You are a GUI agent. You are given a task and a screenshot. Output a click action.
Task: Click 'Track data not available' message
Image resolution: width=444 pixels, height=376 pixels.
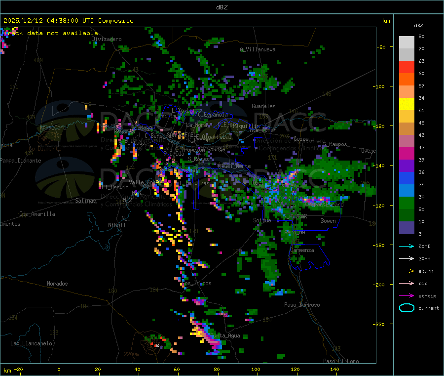pyautogui.click(x=51, y=33)
